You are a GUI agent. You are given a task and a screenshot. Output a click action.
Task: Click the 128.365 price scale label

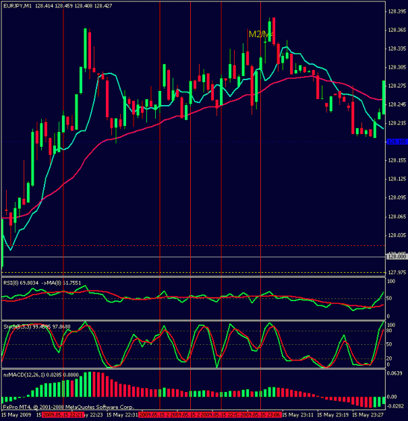[397, 30]
